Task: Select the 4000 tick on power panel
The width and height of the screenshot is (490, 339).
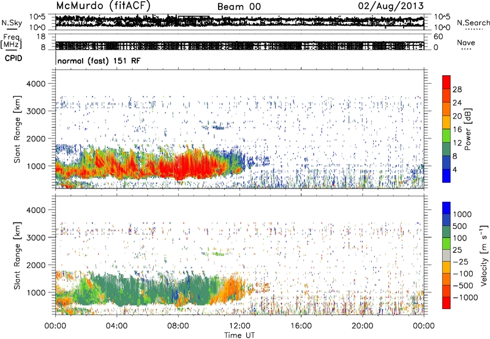Action: coord(37,84)
